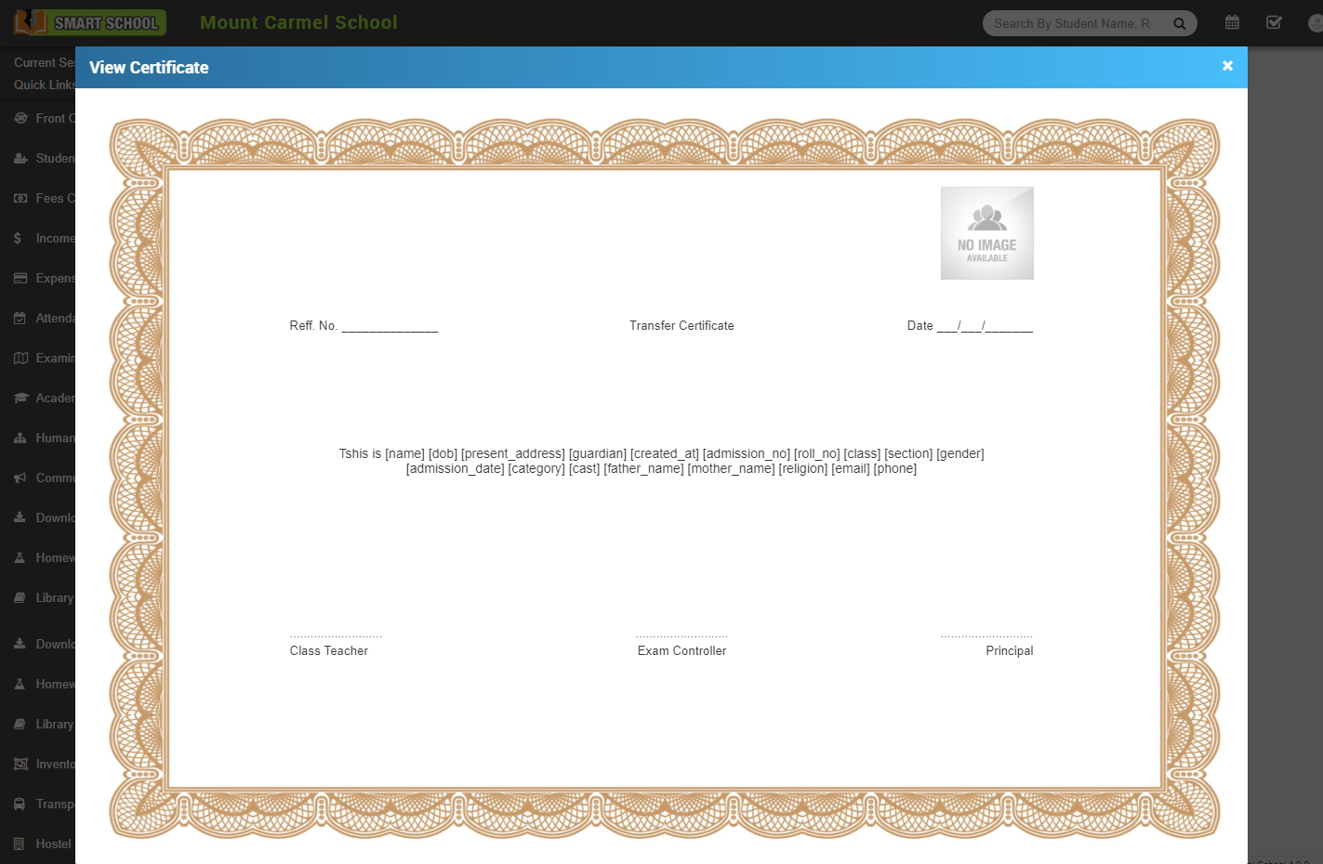Open the Fees Collection sidebar icon
Screen dimensions: 1323x864
tap(20, 199)
